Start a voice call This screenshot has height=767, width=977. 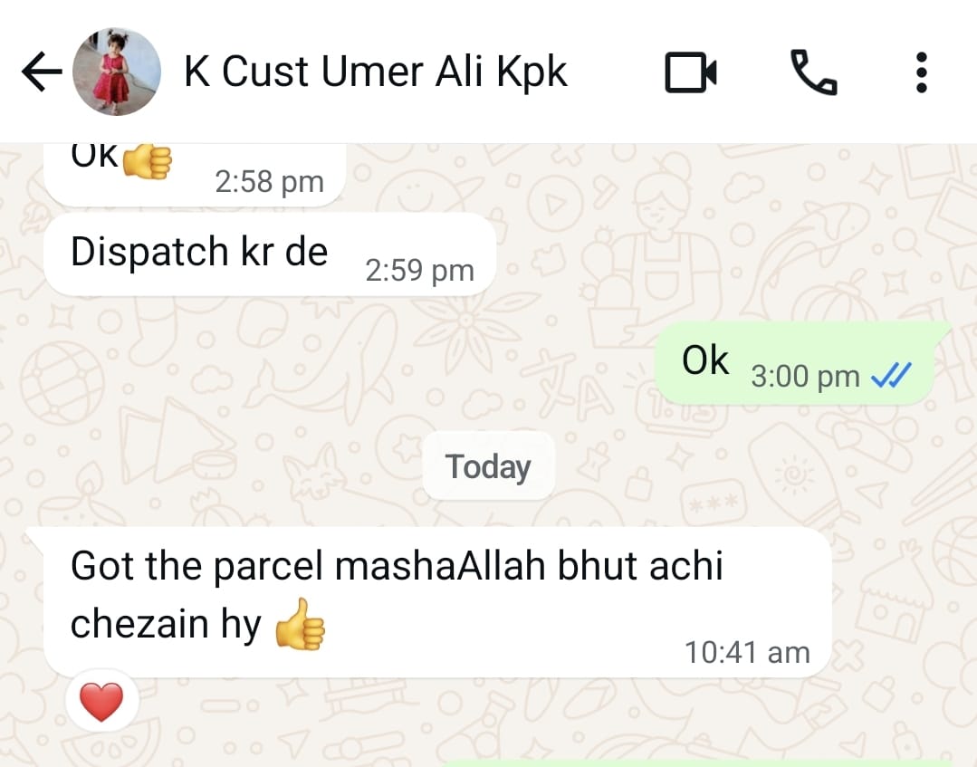814,72
